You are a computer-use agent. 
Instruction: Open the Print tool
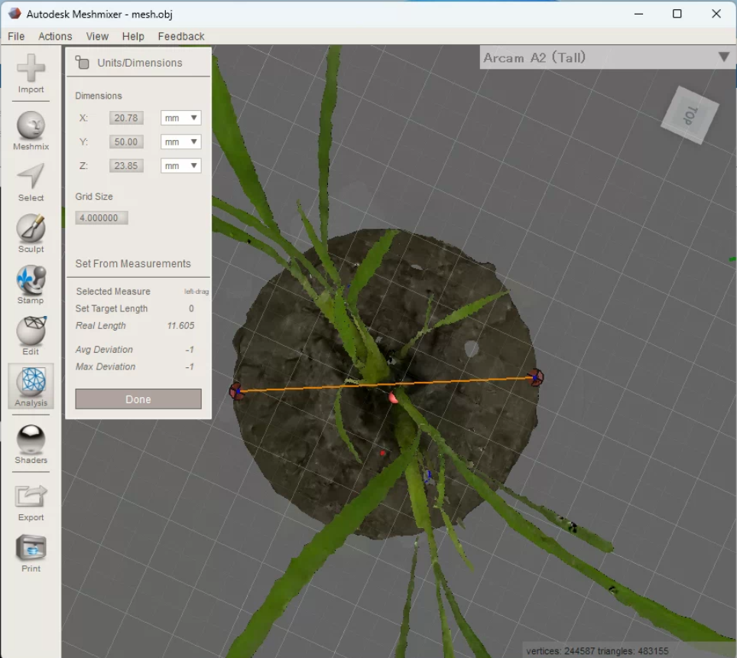tap(31, 549)
